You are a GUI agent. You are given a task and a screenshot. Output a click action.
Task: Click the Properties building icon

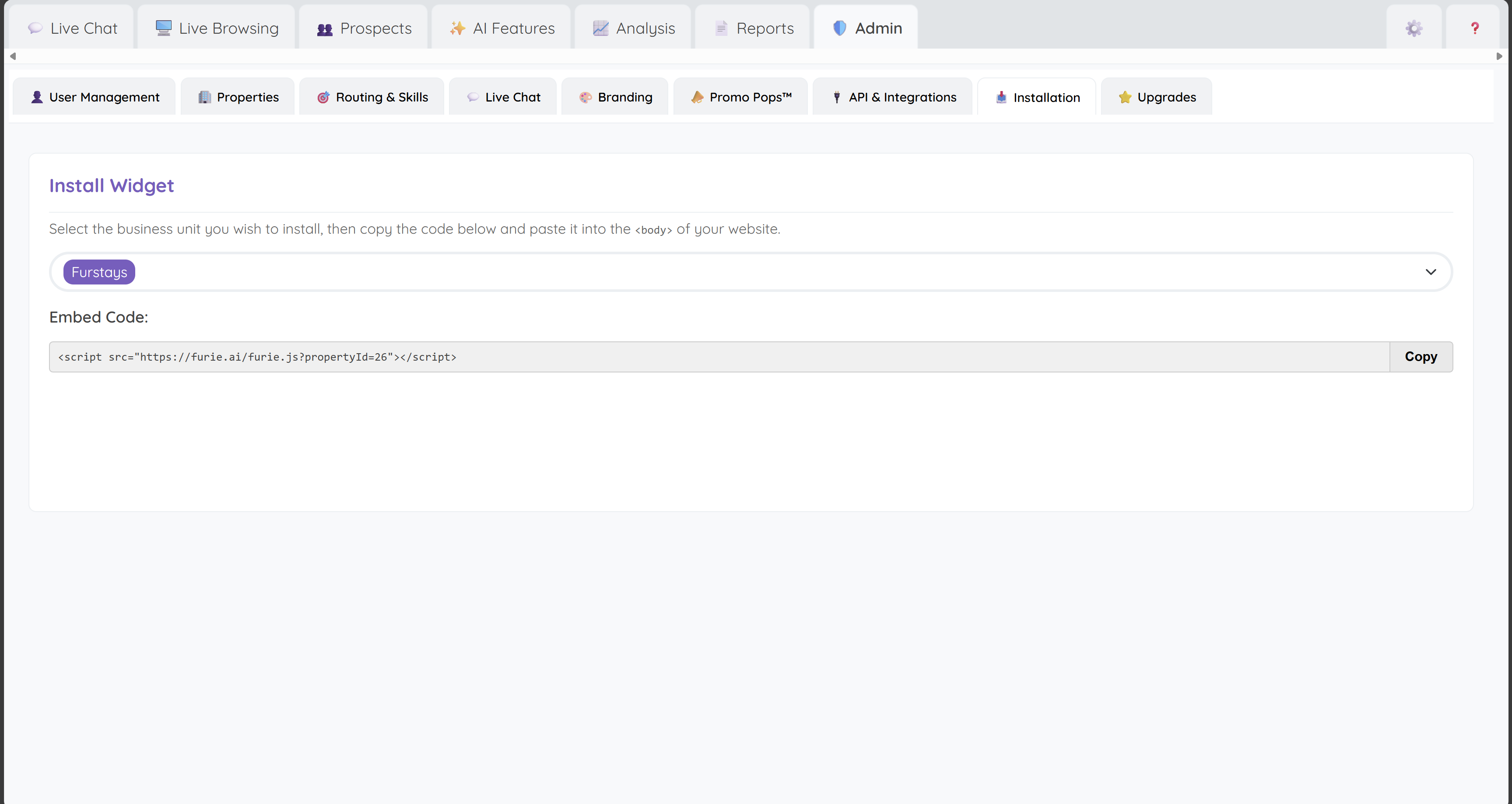203,97
